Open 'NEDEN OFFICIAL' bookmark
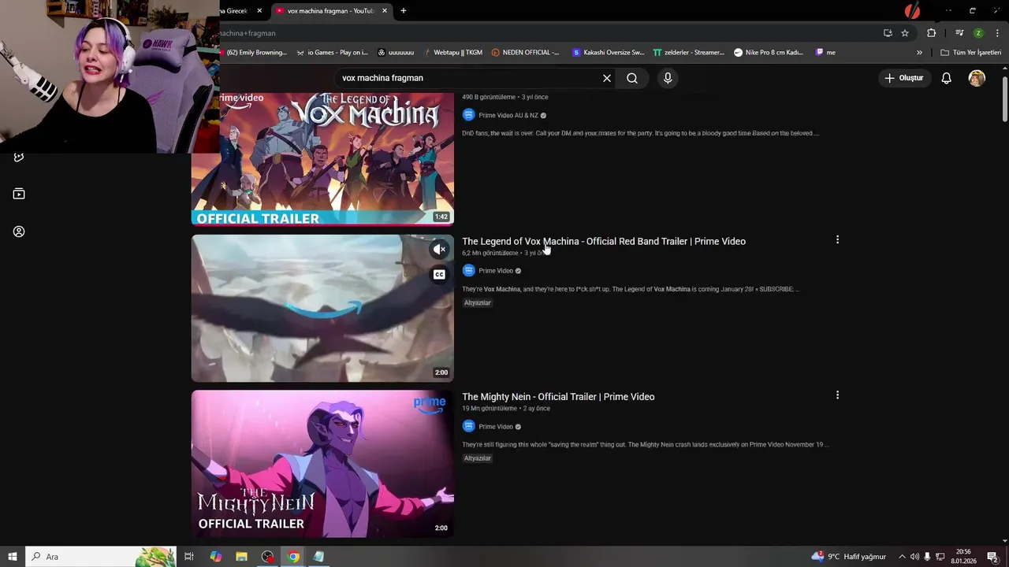 point(525,53)
